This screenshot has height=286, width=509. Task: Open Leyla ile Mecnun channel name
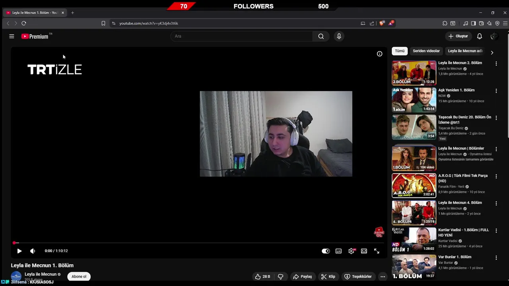pos(41,274)
